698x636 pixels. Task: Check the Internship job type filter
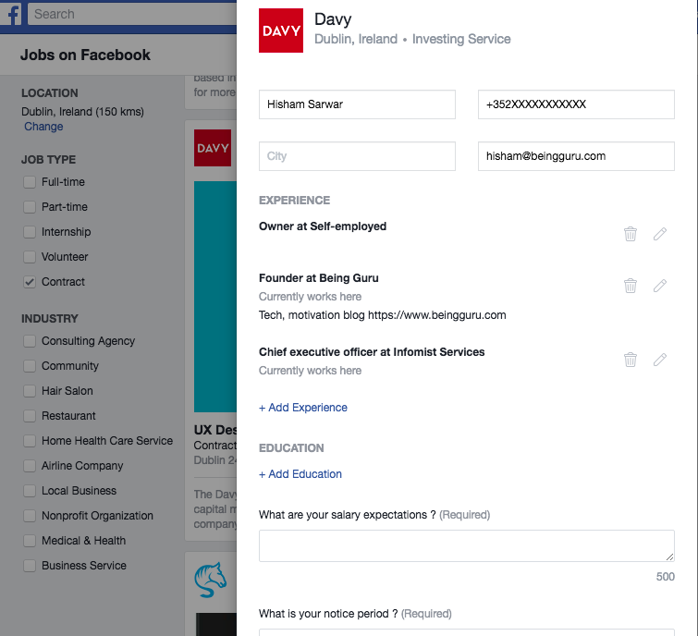30,232
